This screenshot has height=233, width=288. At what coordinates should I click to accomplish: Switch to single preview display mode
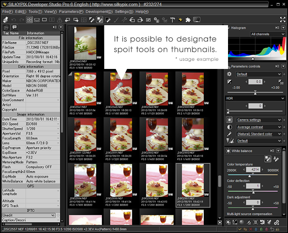[x=44, y=19]
